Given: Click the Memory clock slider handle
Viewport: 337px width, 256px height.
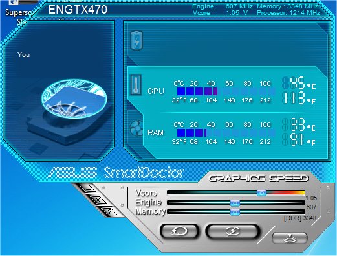Looking at the screenshot, I should 235,213.
